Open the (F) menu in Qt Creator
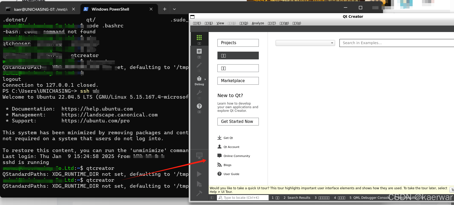The image size is (454, 205). click(197, 23)
